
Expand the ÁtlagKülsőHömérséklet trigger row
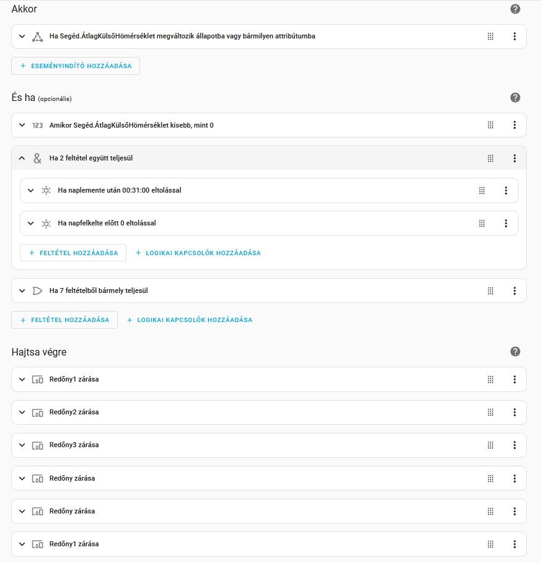(22, 37)
